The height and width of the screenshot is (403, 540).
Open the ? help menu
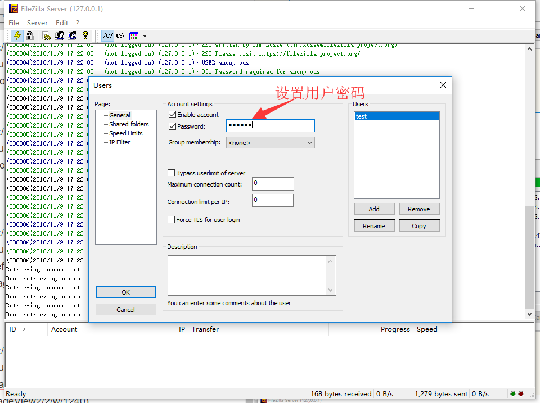78,22
